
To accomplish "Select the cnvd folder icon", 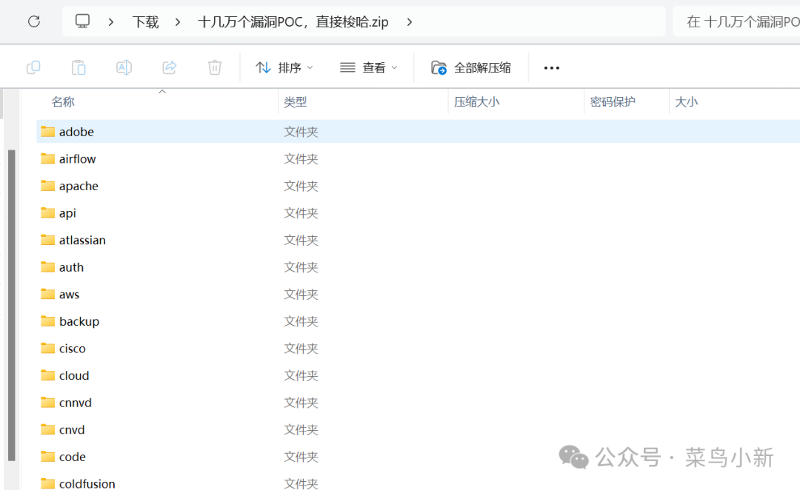I will [47, 429].
